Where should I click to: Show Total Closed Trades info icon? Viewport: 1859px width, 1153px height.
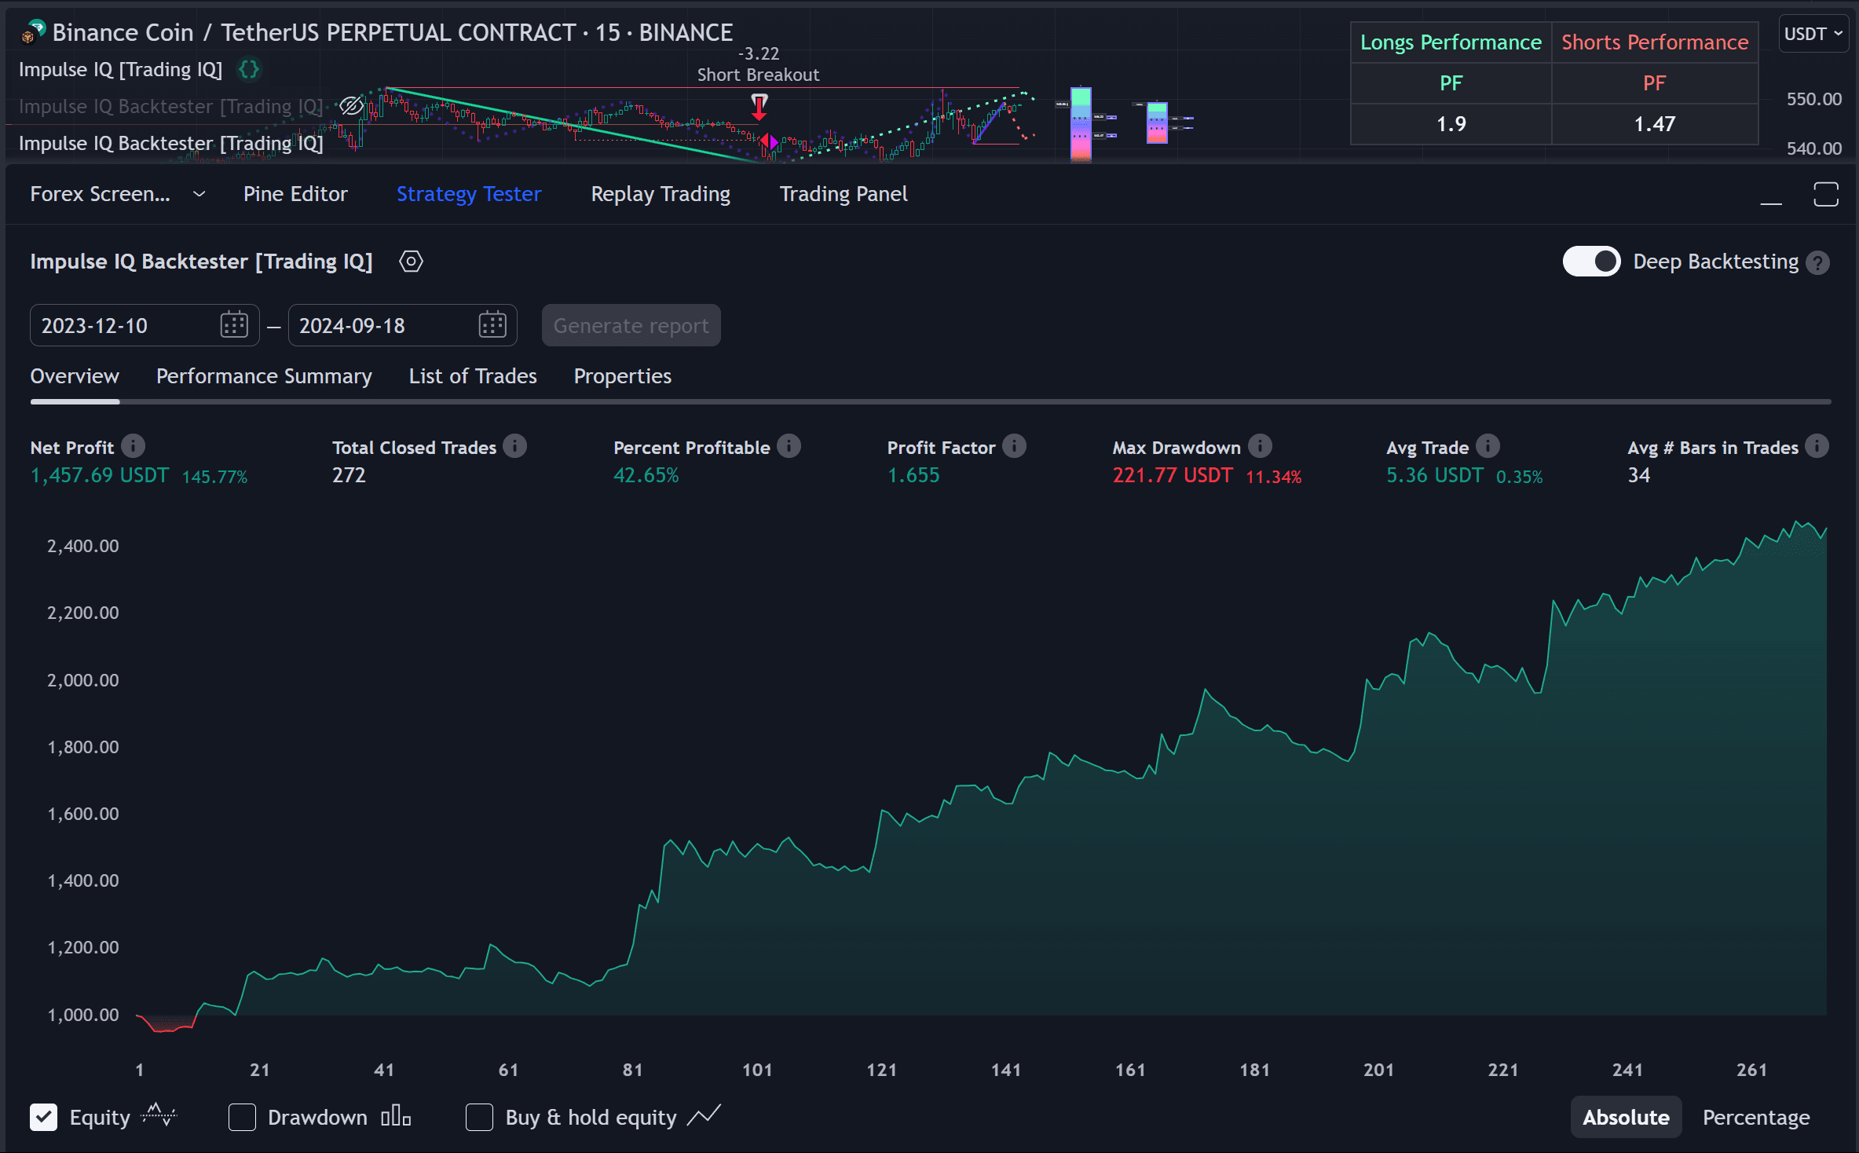click(515, 446)
